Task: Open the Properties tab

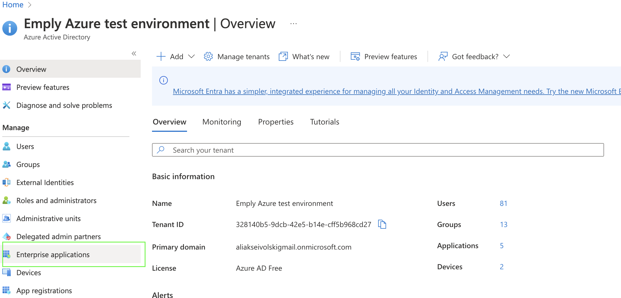Action: (276, 122)
